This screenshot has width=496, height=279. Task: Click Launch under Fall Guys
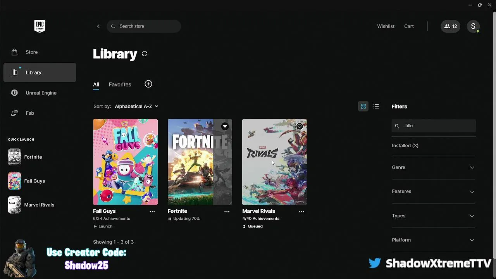click(105, 226)
